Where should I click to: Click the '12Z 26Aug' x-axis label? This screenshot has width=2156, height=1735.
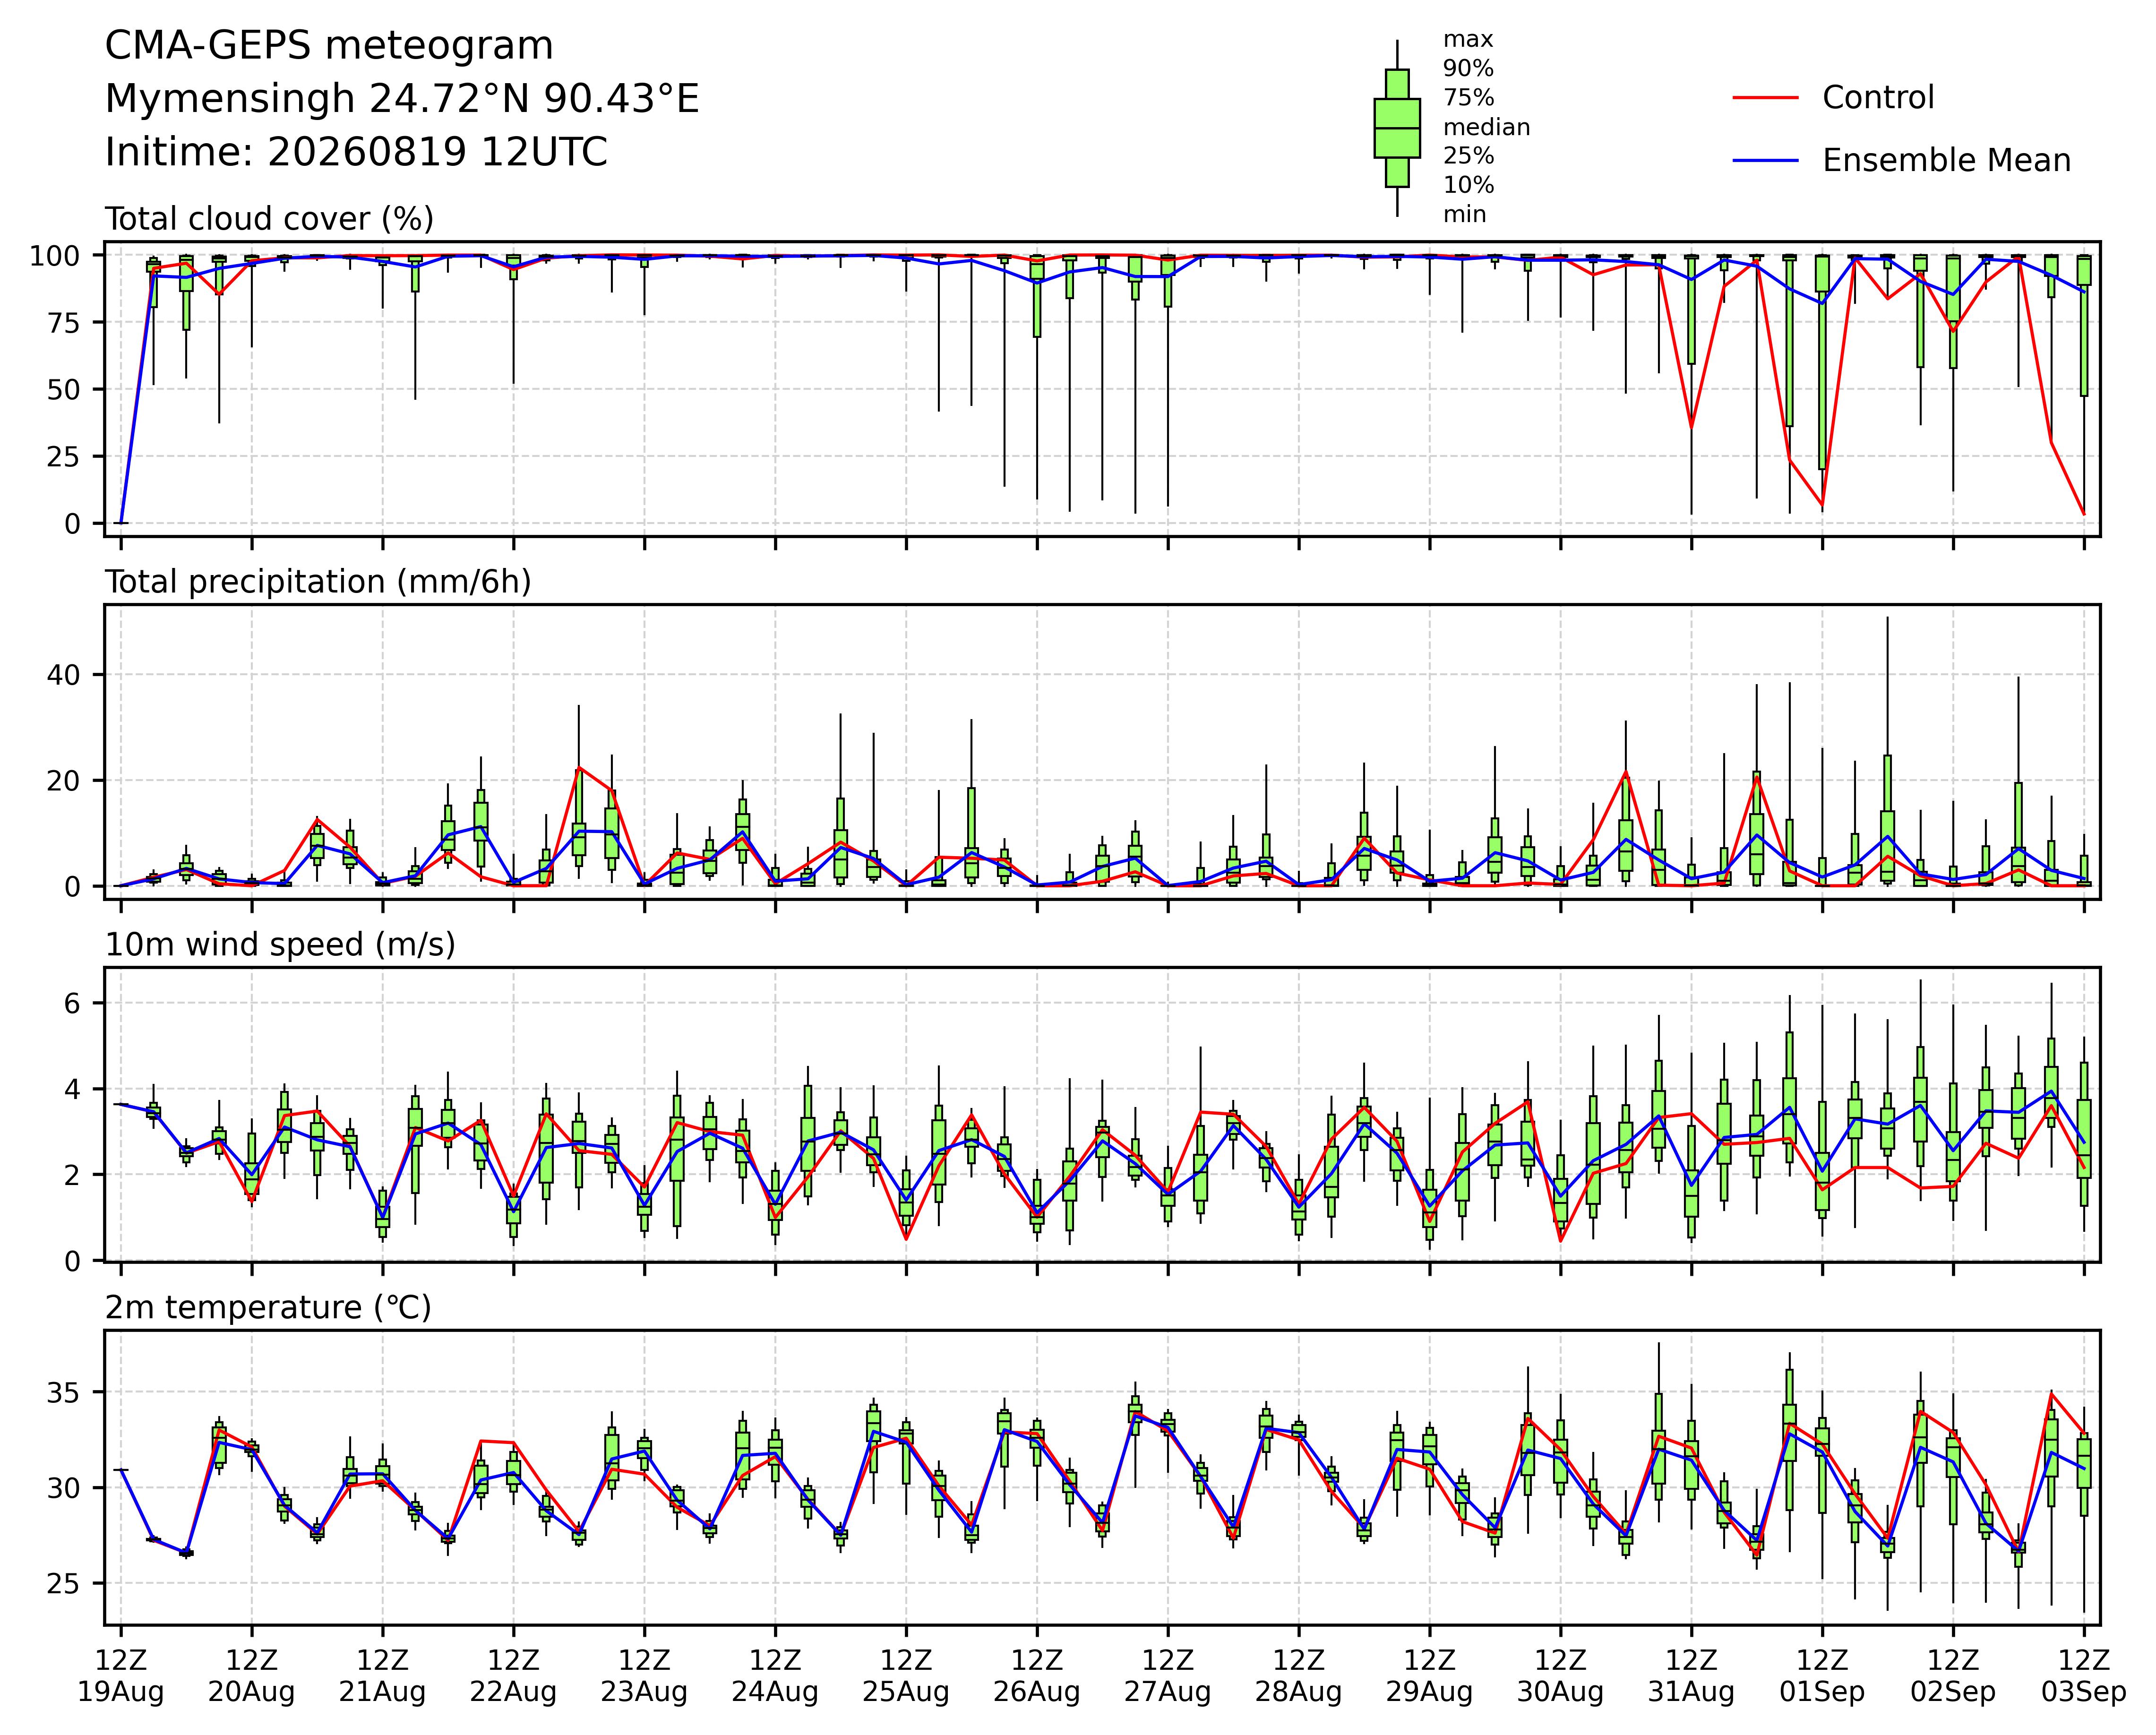tap(1037, 1677)
